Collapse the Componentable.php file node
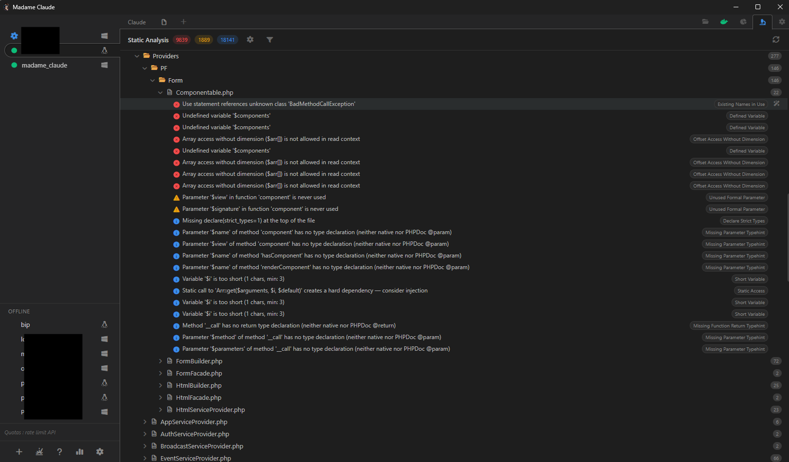 [161, 93]
